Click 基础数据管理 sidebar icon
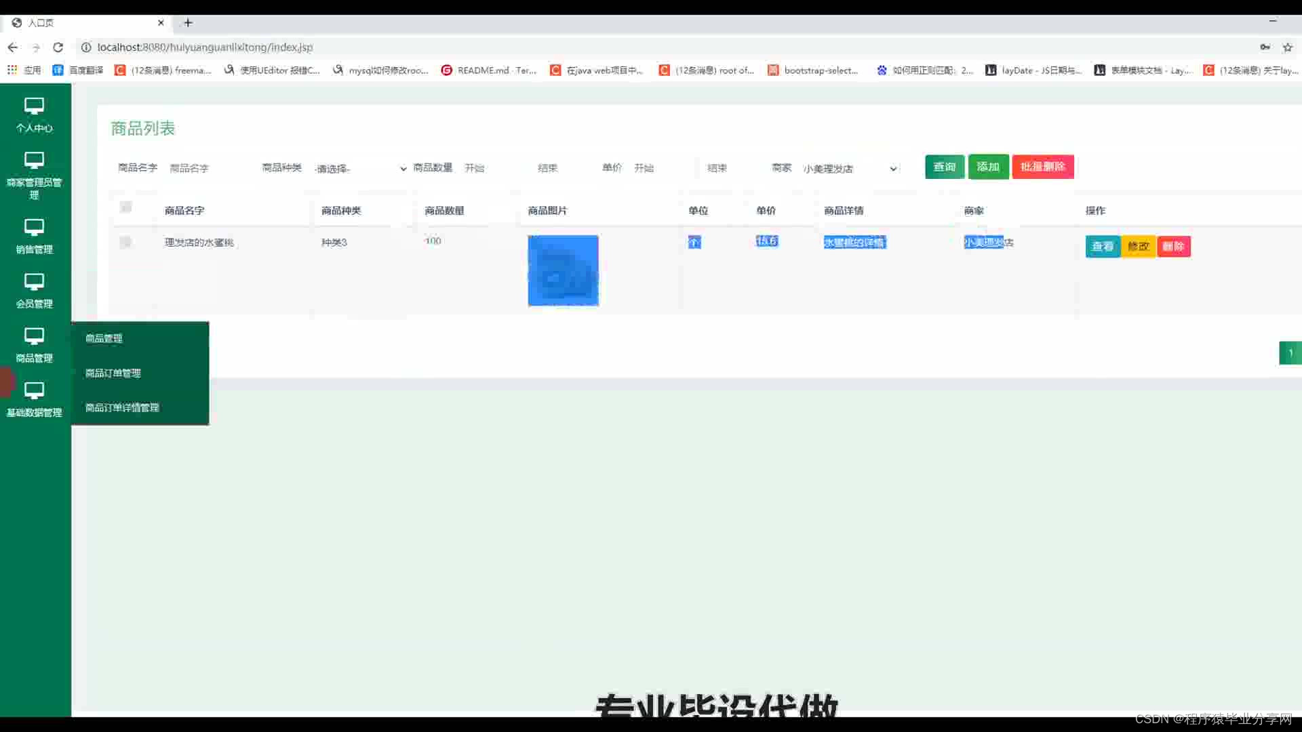Viewport: 1302px width, 732px height. pyautogui.click(x=34, y=390)
